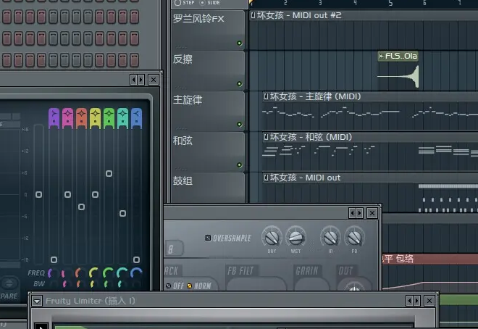Select the 和弦 track header
Viewport: 478px width, 329px height.
coord(208,151)
